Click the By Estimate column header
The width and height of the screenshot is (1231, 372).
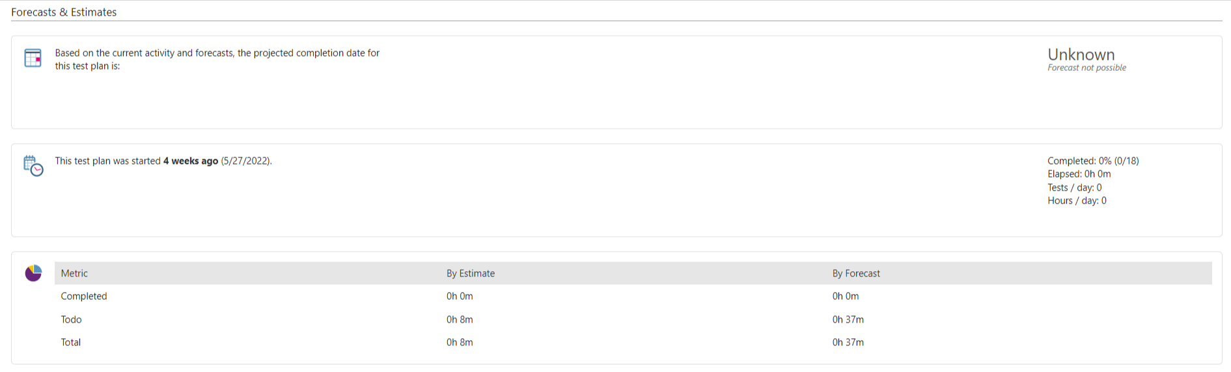coord(471,274)
